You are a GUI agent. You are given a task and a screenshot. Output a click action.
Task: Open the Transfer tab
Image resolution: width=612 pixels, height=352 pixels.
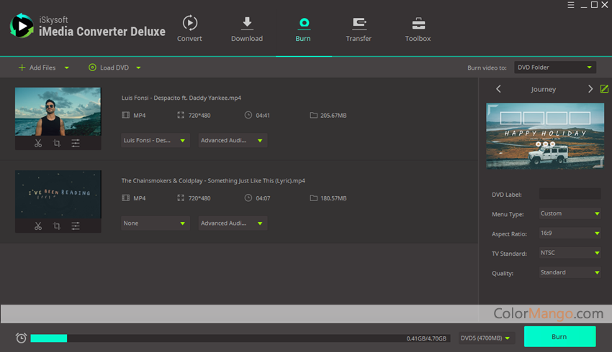tap(359, 29)
